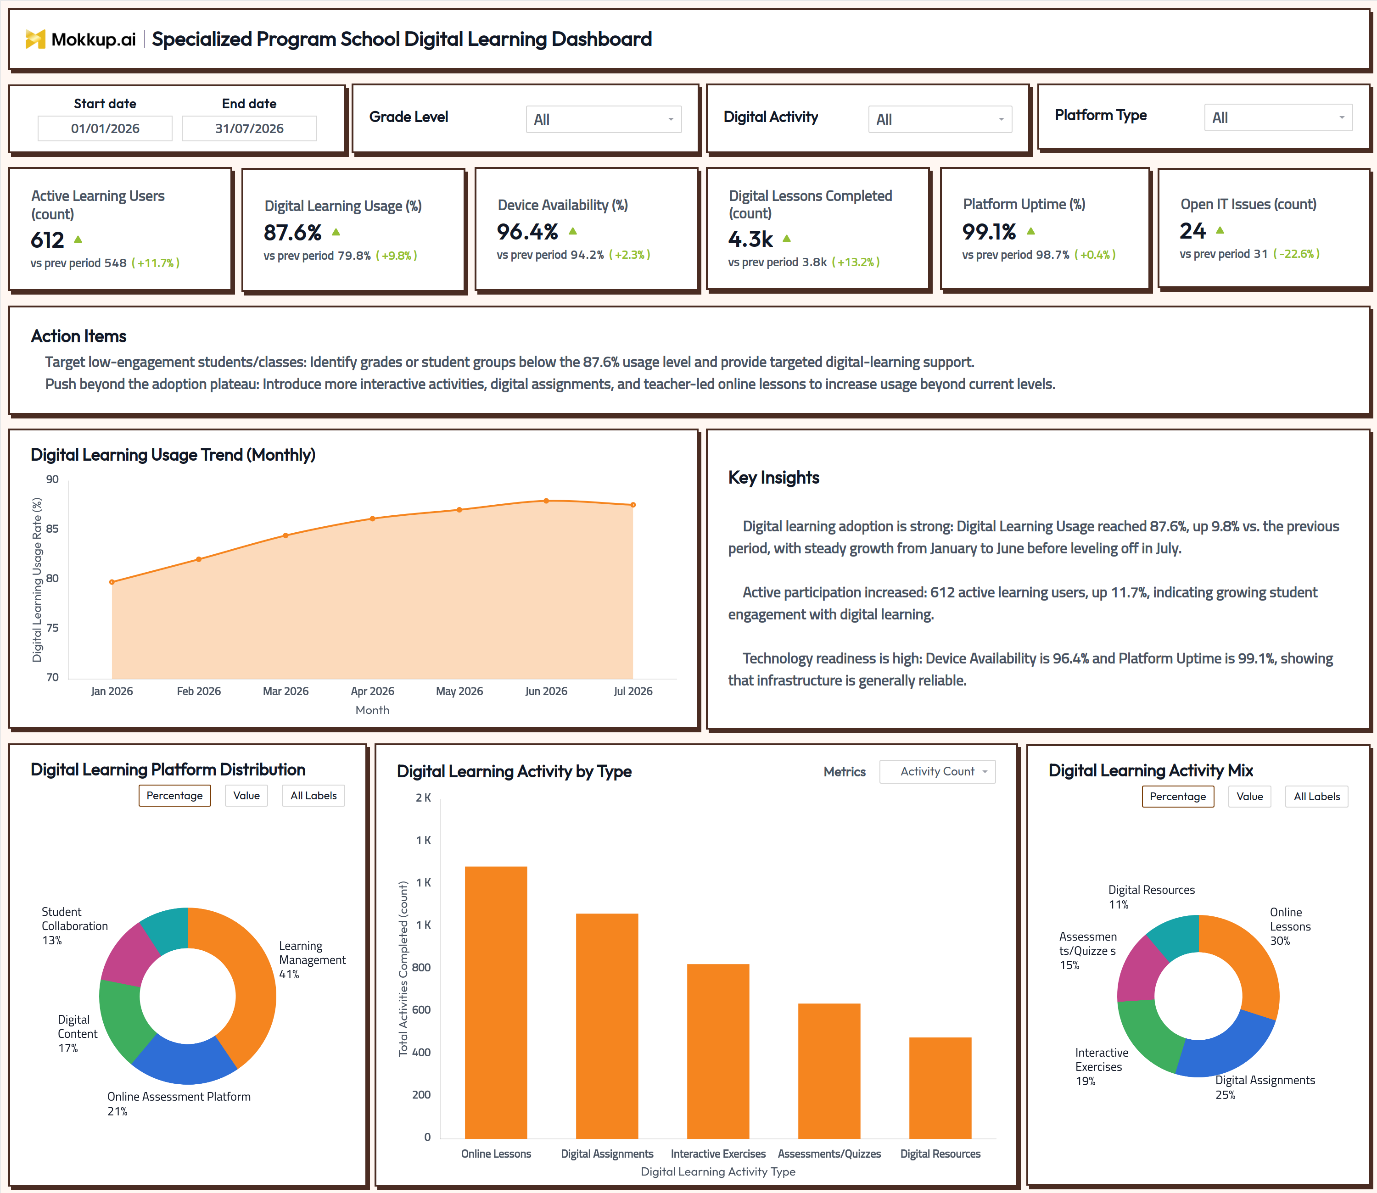Click the May 2026 data point on trend
The width and height of the screenshot is (1377, 1193).
(459, 510)
